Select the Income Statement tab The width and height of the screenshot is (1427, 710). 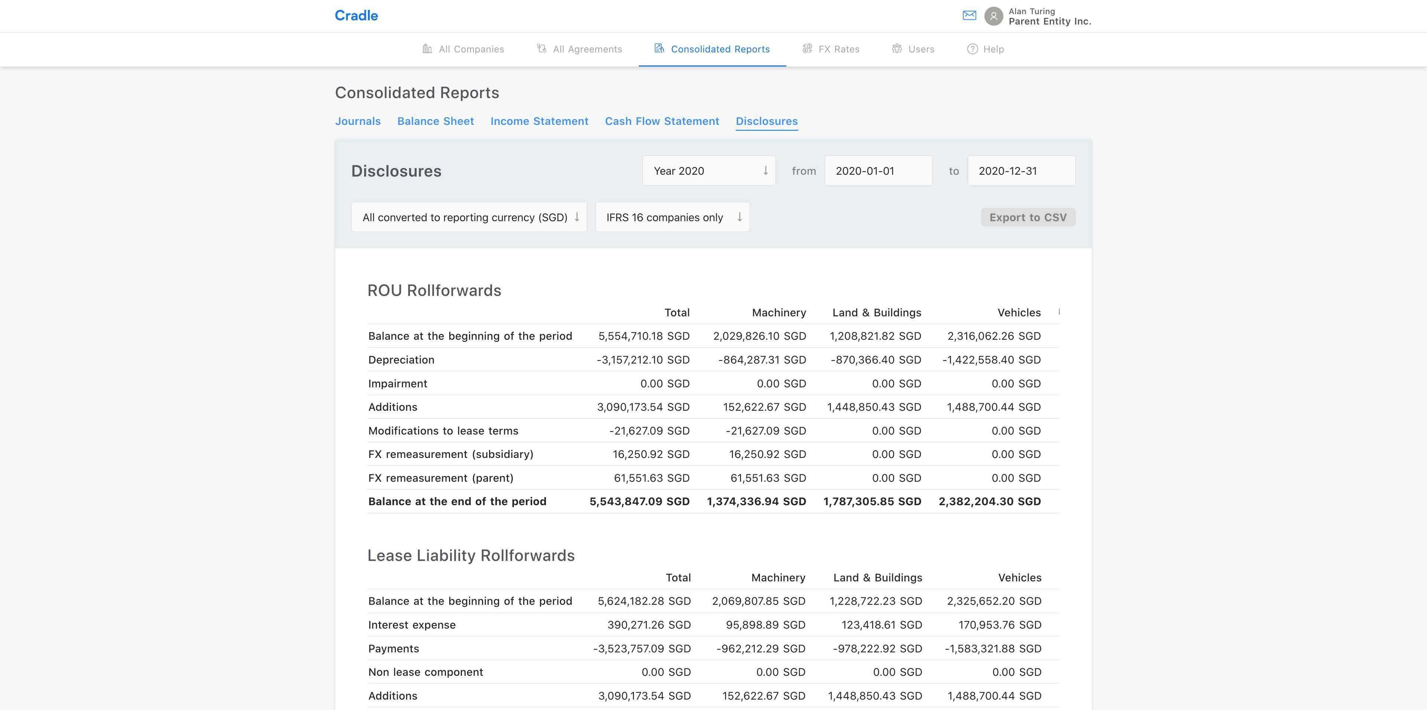point(539,121)
